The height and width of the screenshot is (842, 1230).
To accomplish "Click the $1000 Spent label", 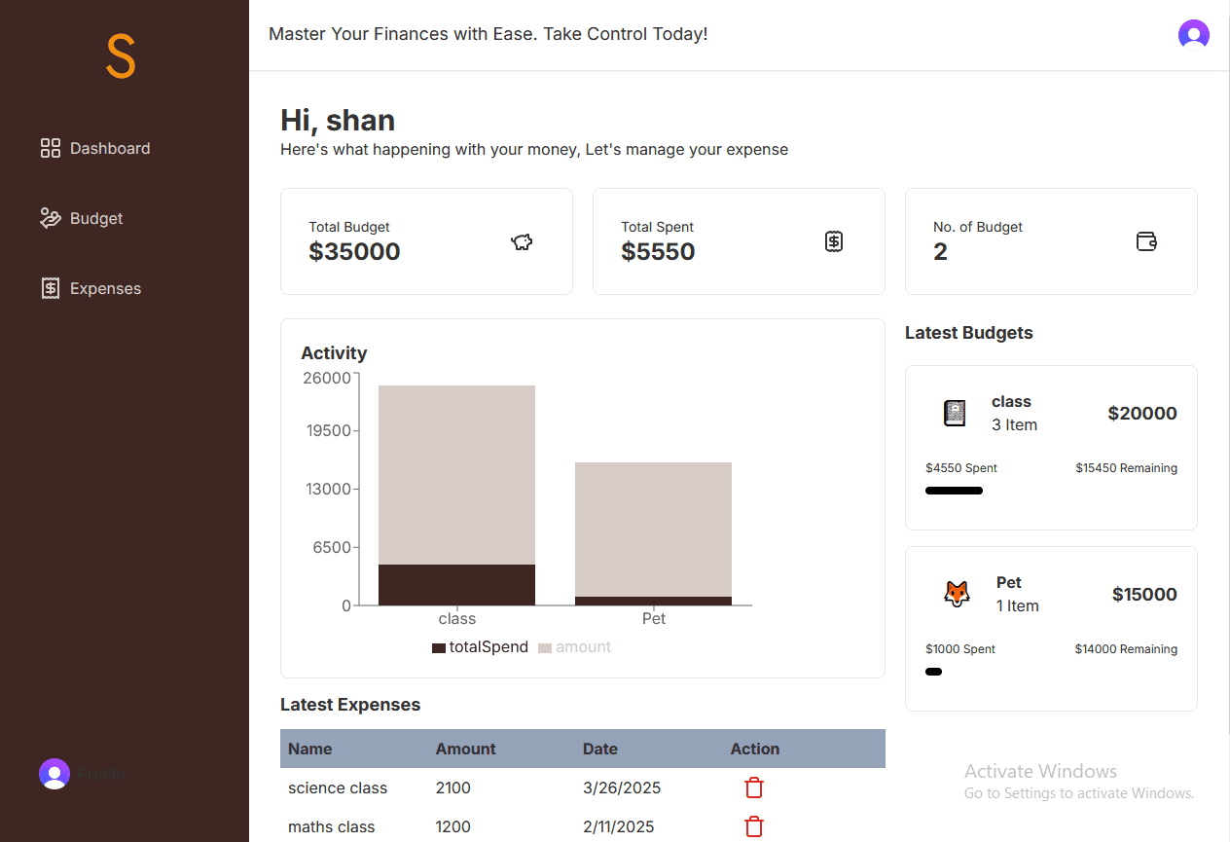I will point(960,649).
